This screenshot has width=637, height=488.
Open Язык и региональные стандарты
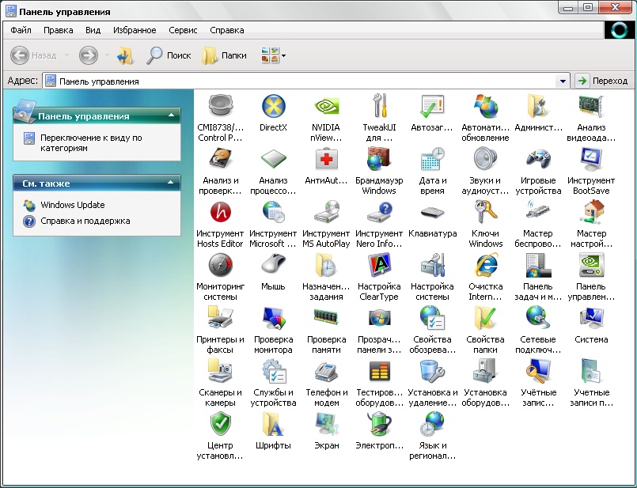point(432,436)
